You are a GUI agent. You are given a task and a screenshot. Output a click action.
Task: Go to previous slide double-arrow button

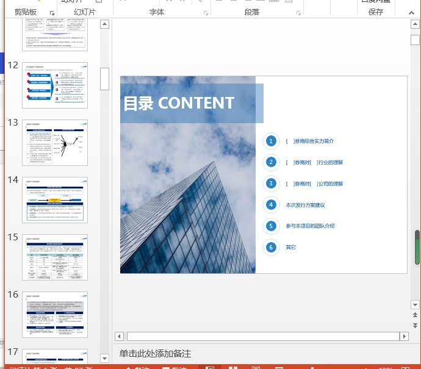[x=415, y=315]
